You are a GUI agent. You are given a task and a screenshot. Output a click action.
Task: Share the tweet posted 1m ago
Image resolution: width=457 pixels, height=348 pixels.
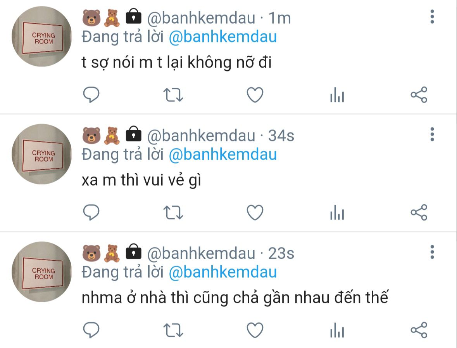(x=419, y=95)
